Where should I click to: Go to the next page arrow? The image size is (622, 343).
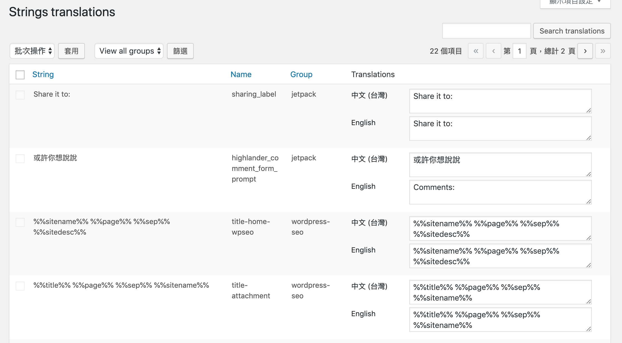[x=585, y=51]
